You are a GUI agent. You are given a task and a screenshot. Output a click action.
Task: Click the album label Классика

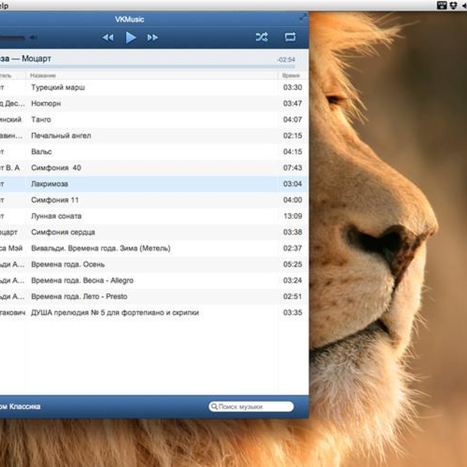[x=25, y=407]
